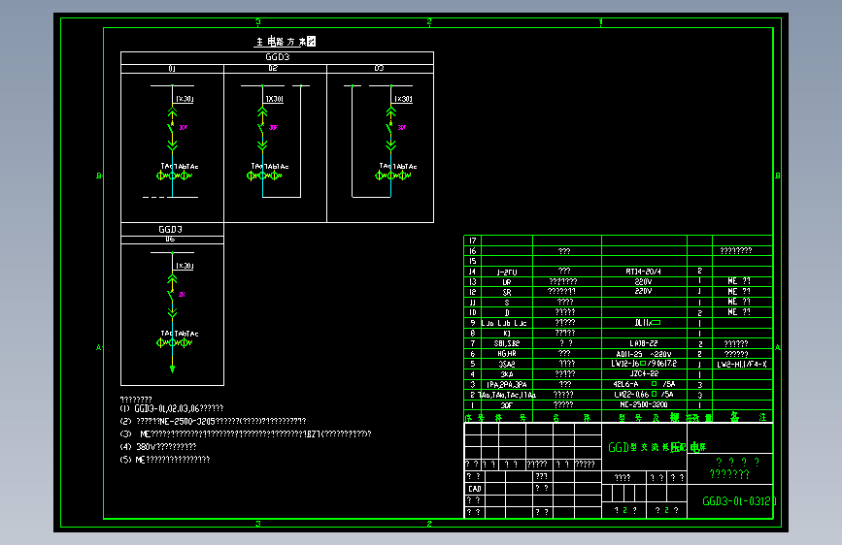This screenshot has width=842, height=545.
Task: Select the NE-2500-3200 model cell
Action: 644,405
